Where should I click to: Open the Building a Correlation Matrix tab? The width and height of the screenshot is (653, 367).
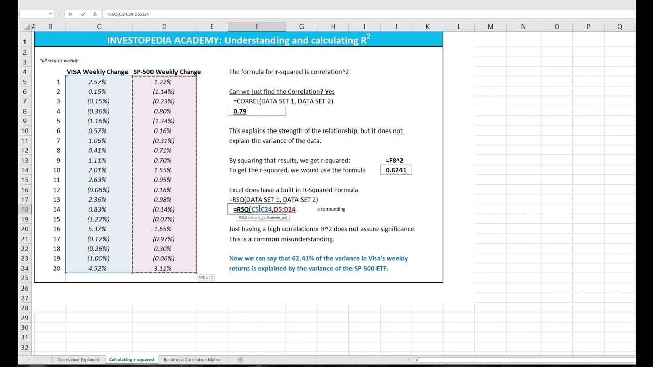(192, 360)
